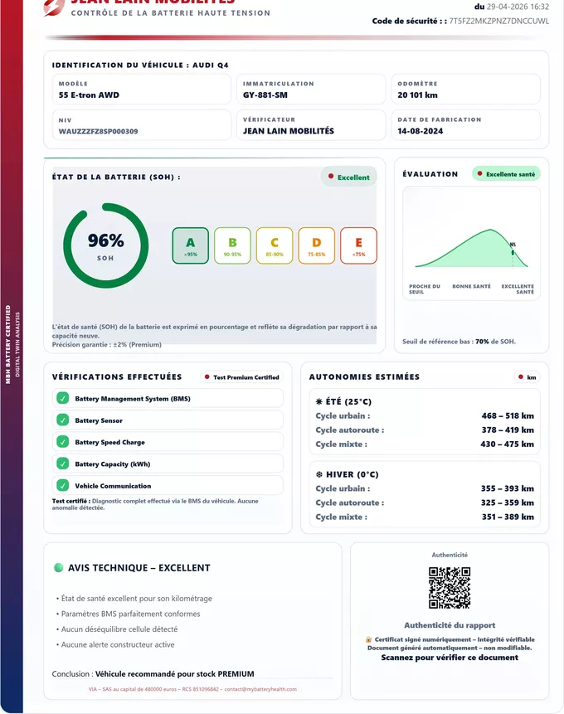Viewport: 564px width, 714px height.
Task: Click the Authenticité du rapport heading
Action: coord(450,625)
